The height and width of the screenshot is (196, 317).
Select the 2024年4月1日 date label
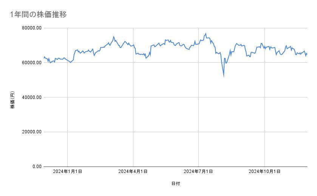pos(133,171)
